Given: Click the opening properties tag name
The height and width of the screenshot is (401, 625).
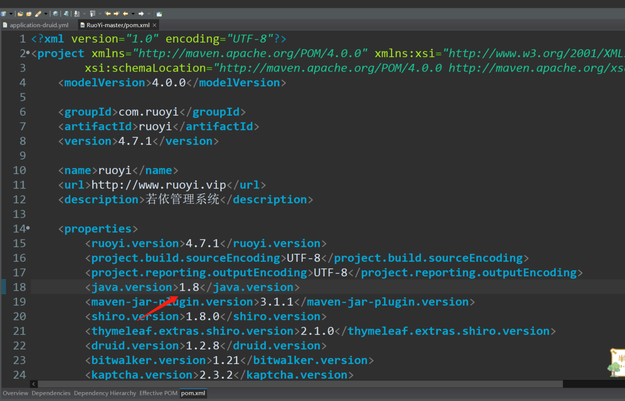Looking at the screenshot, I should [x=98, y=229].
